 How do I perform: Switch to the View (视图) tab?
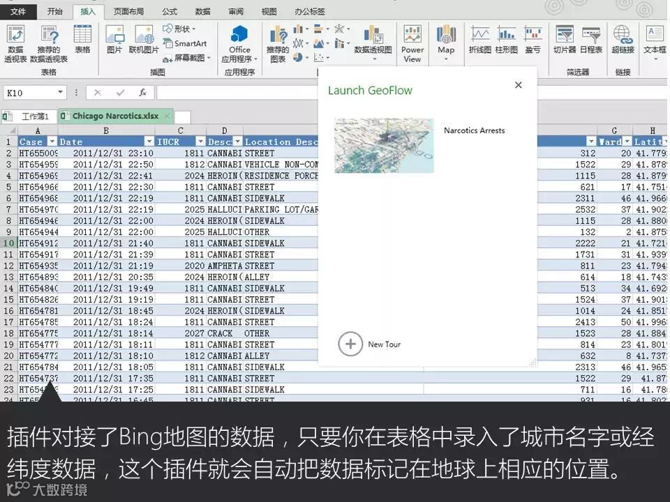[x=269, y=12]
